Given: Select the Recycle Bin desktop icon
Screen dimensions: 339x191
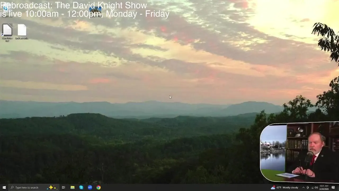Looking at the screenshot, I should point(7,10).
